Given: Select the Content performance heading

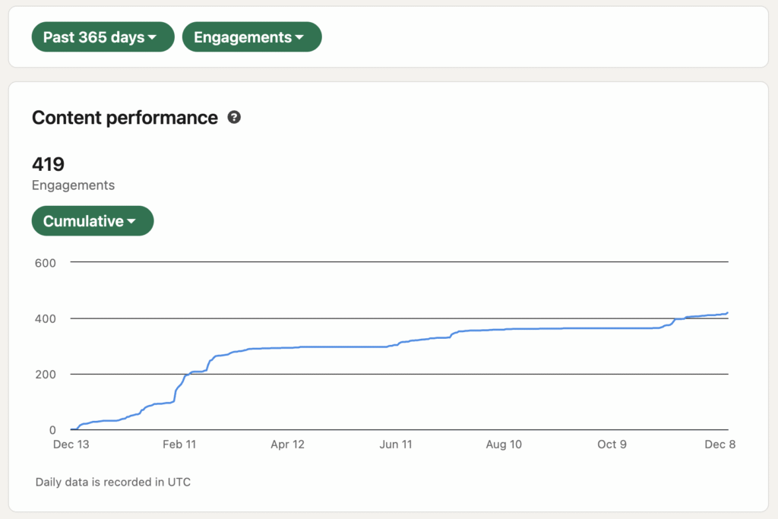Looking at the screenshot, I should pos(125,118).
